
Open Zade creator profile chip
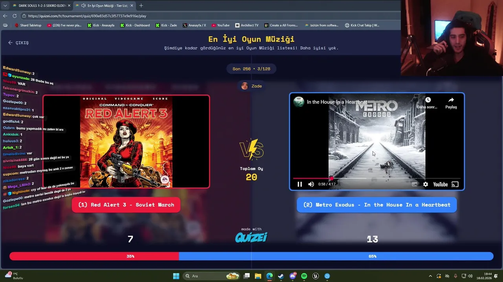coord(251,86)
